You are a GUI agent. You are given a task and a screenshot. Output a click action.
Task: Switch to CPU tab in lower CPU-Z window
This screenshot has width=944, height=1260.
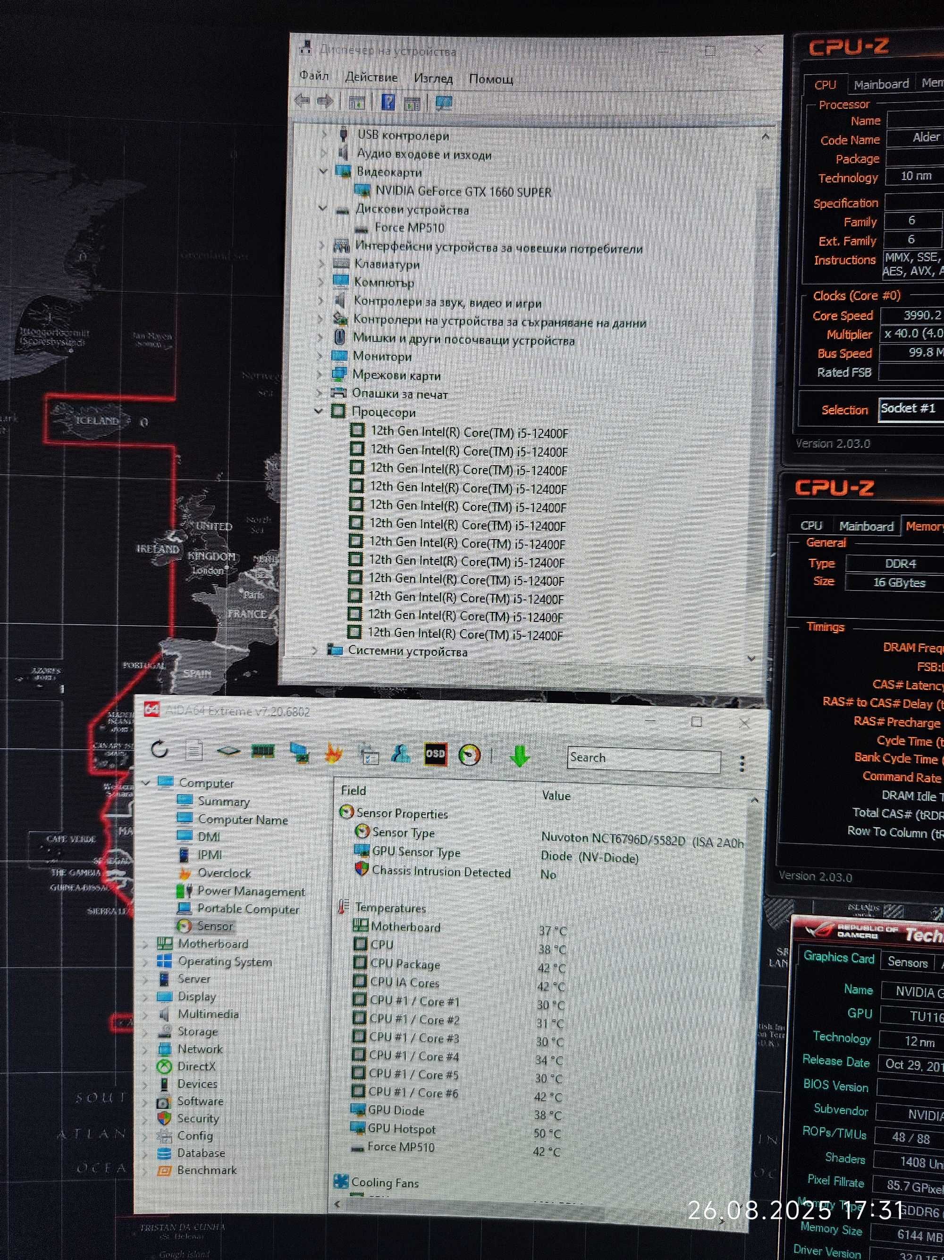pyautogui.click(x=811, y=525)
